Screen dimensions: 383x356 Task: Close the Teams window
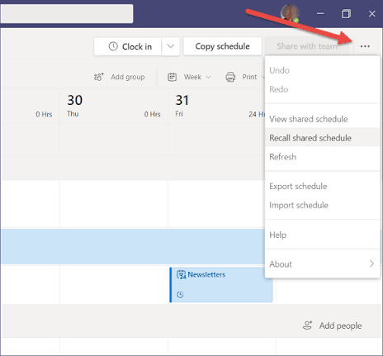[x=372, y=13]
